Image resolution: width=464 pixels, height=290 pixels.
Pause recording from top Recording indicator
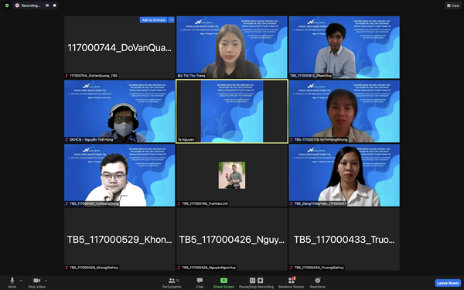pyautogui.click(x=47, y=5)
